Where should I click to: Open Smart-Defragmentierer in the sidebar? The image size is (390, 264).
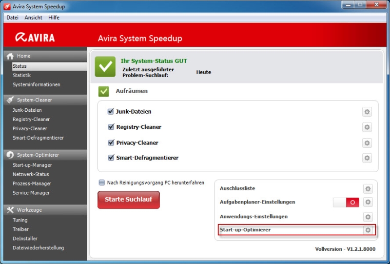[x=38, y=138]
